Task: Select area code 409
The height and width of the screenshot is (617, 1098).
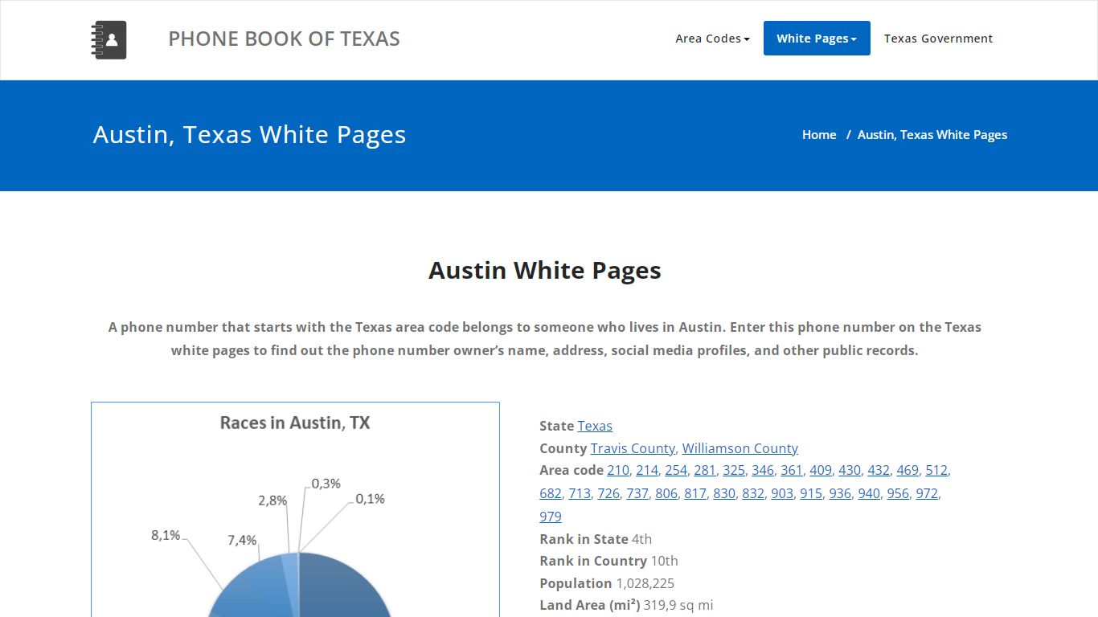Action: click(821, 470)
